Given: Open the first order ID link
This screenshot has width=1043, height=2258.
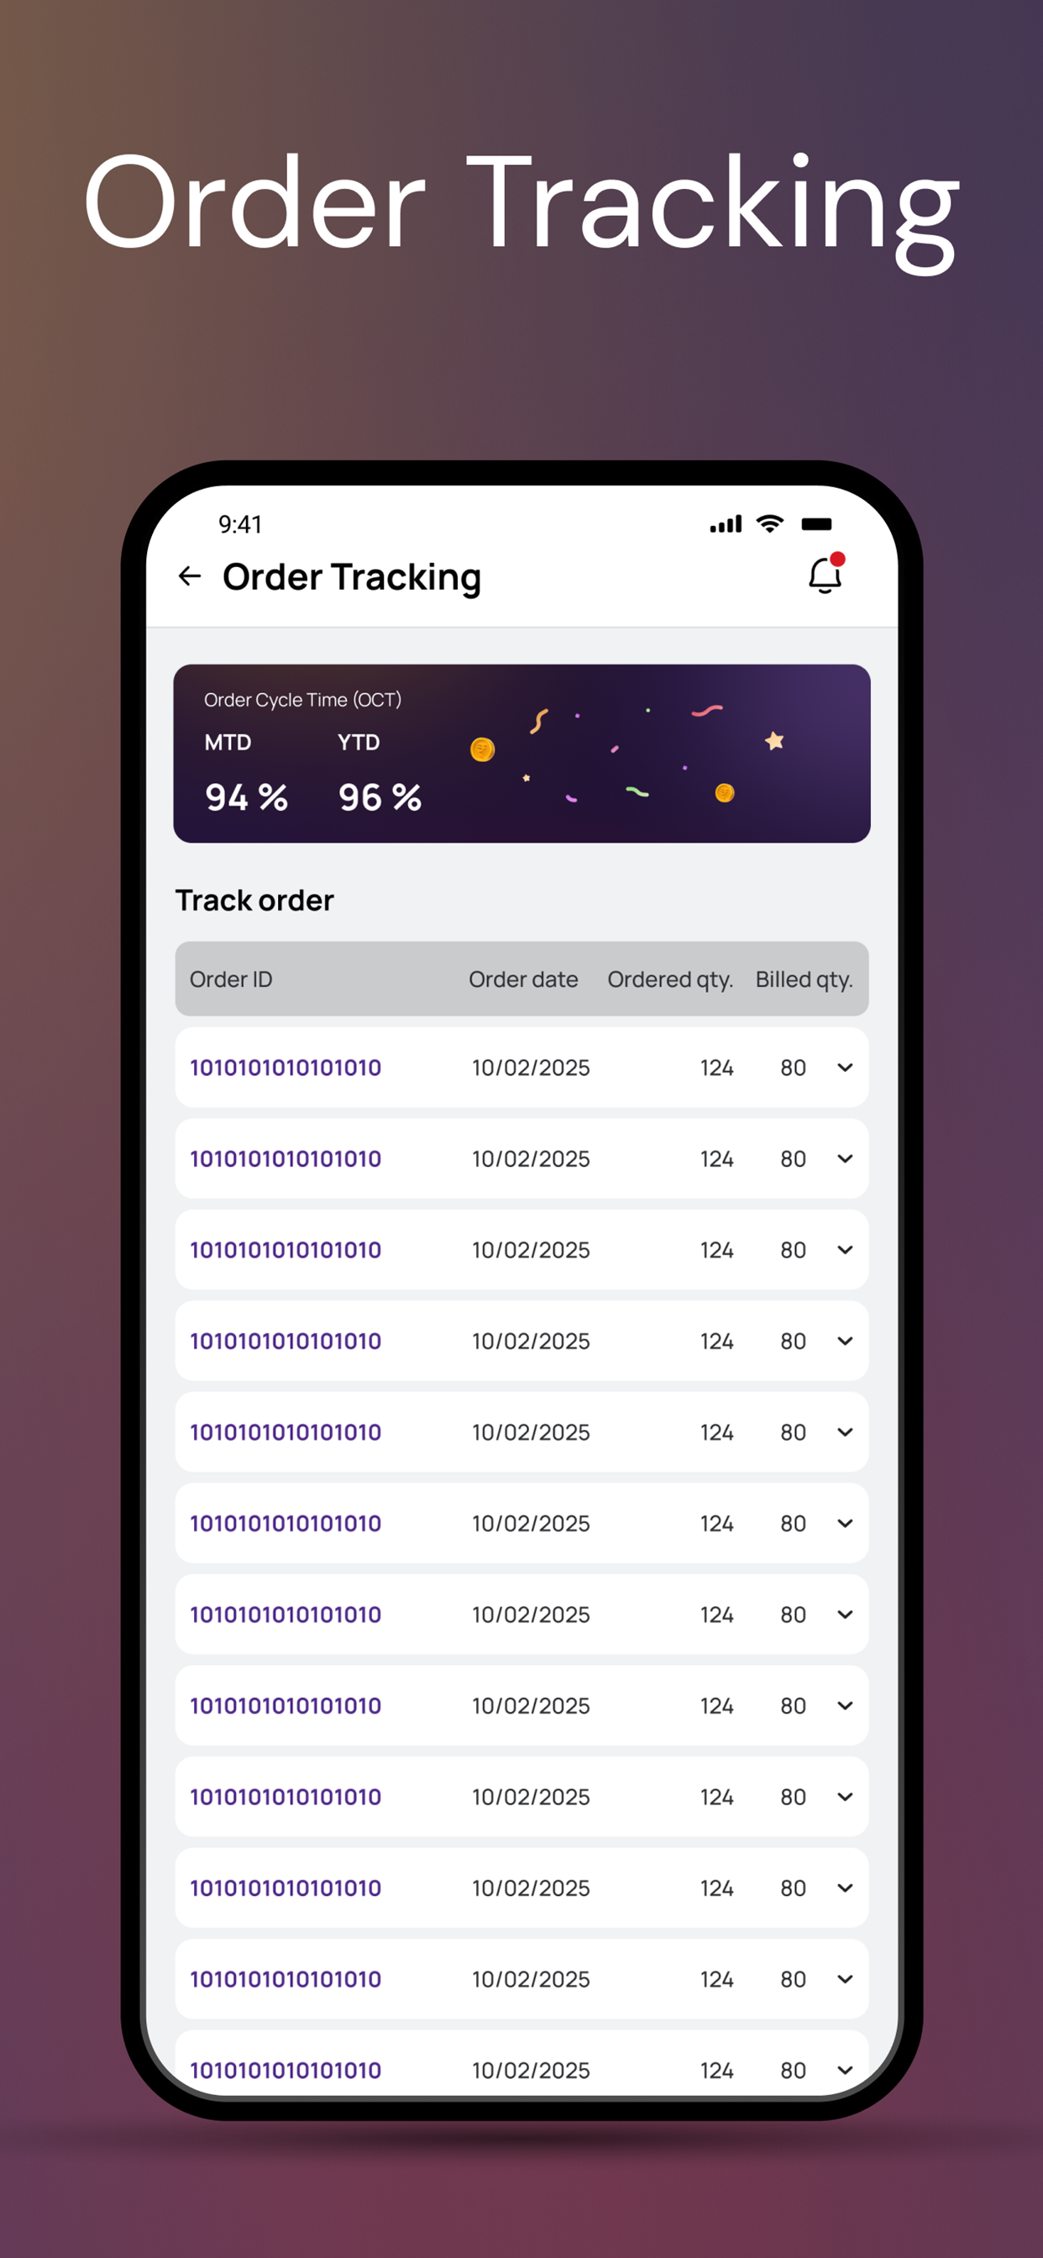Looking at the screenshot, I should (x=286, y=1068).
